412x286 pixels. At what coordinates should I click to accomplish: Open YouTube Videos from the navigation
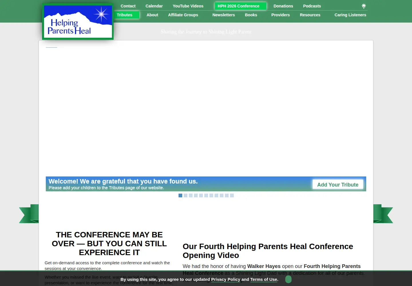[188, 6]
